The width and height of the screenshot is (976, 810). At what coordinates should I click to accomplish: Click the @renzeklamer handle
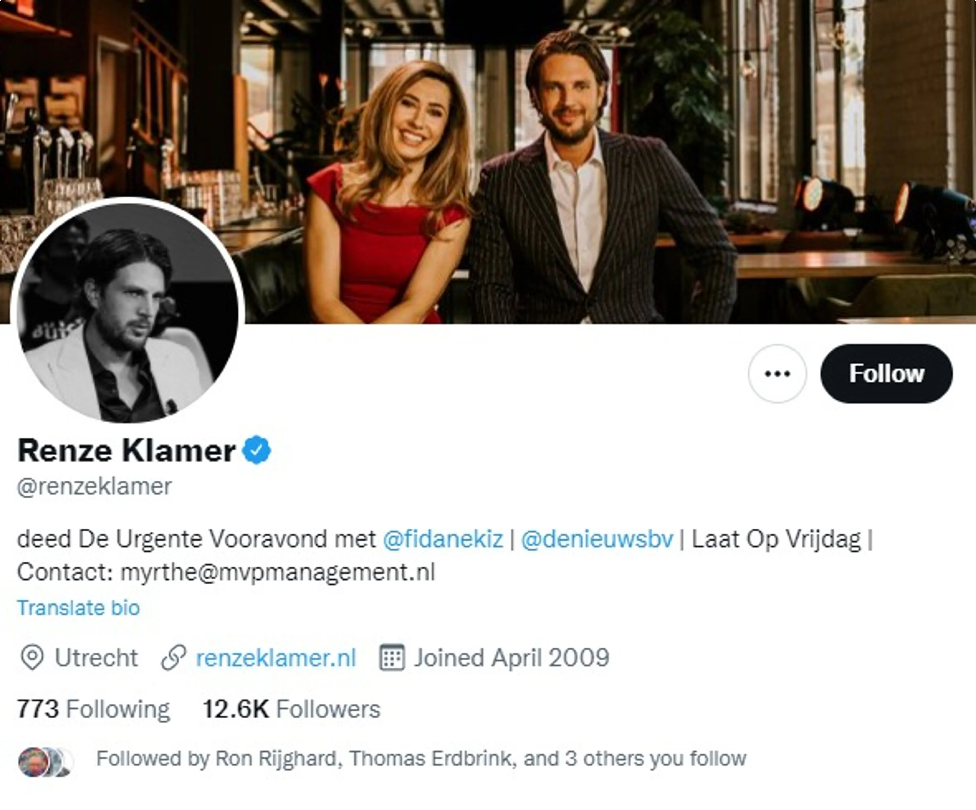[x=94, y=486]
